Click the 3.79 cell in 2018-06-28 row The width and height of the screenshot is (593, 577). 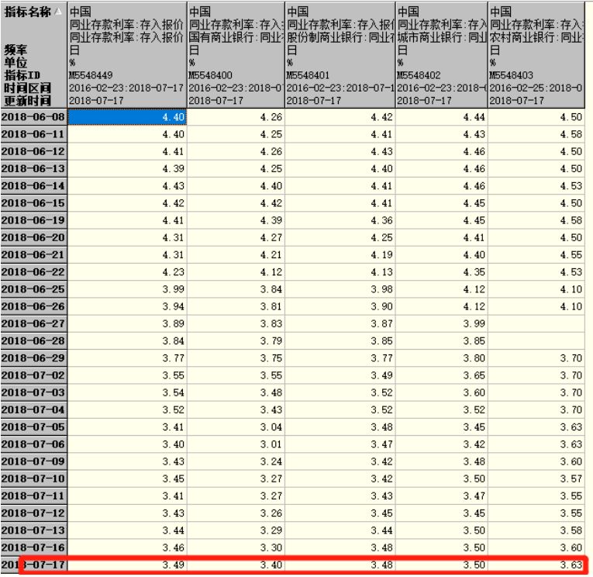[236, 341]
